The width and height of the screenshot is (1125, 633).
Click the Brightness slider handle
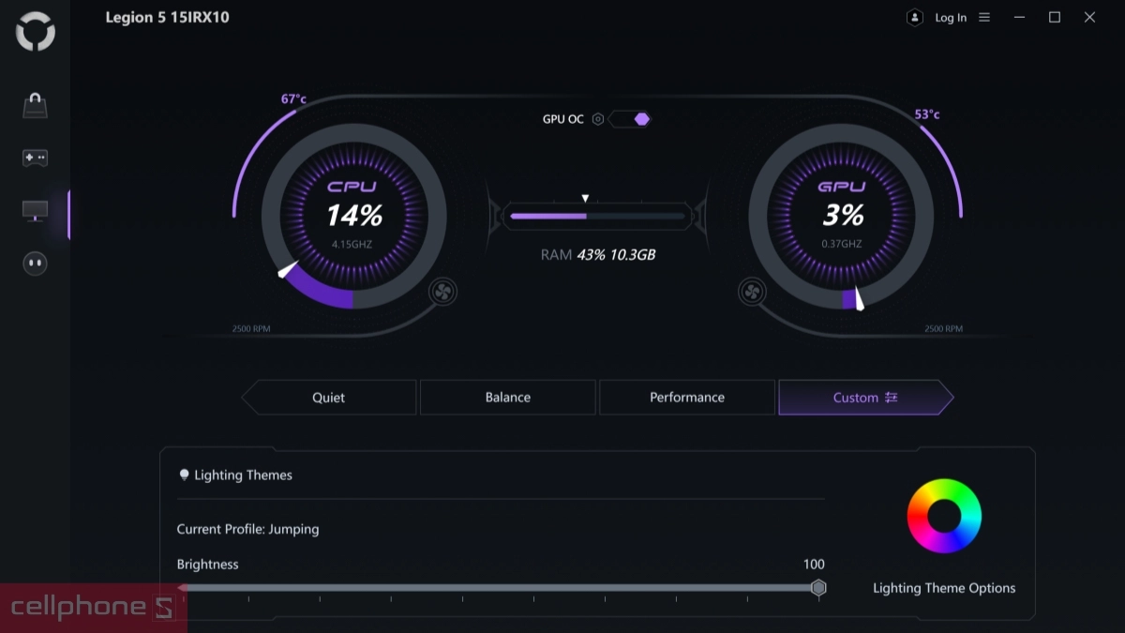[818, 588]
